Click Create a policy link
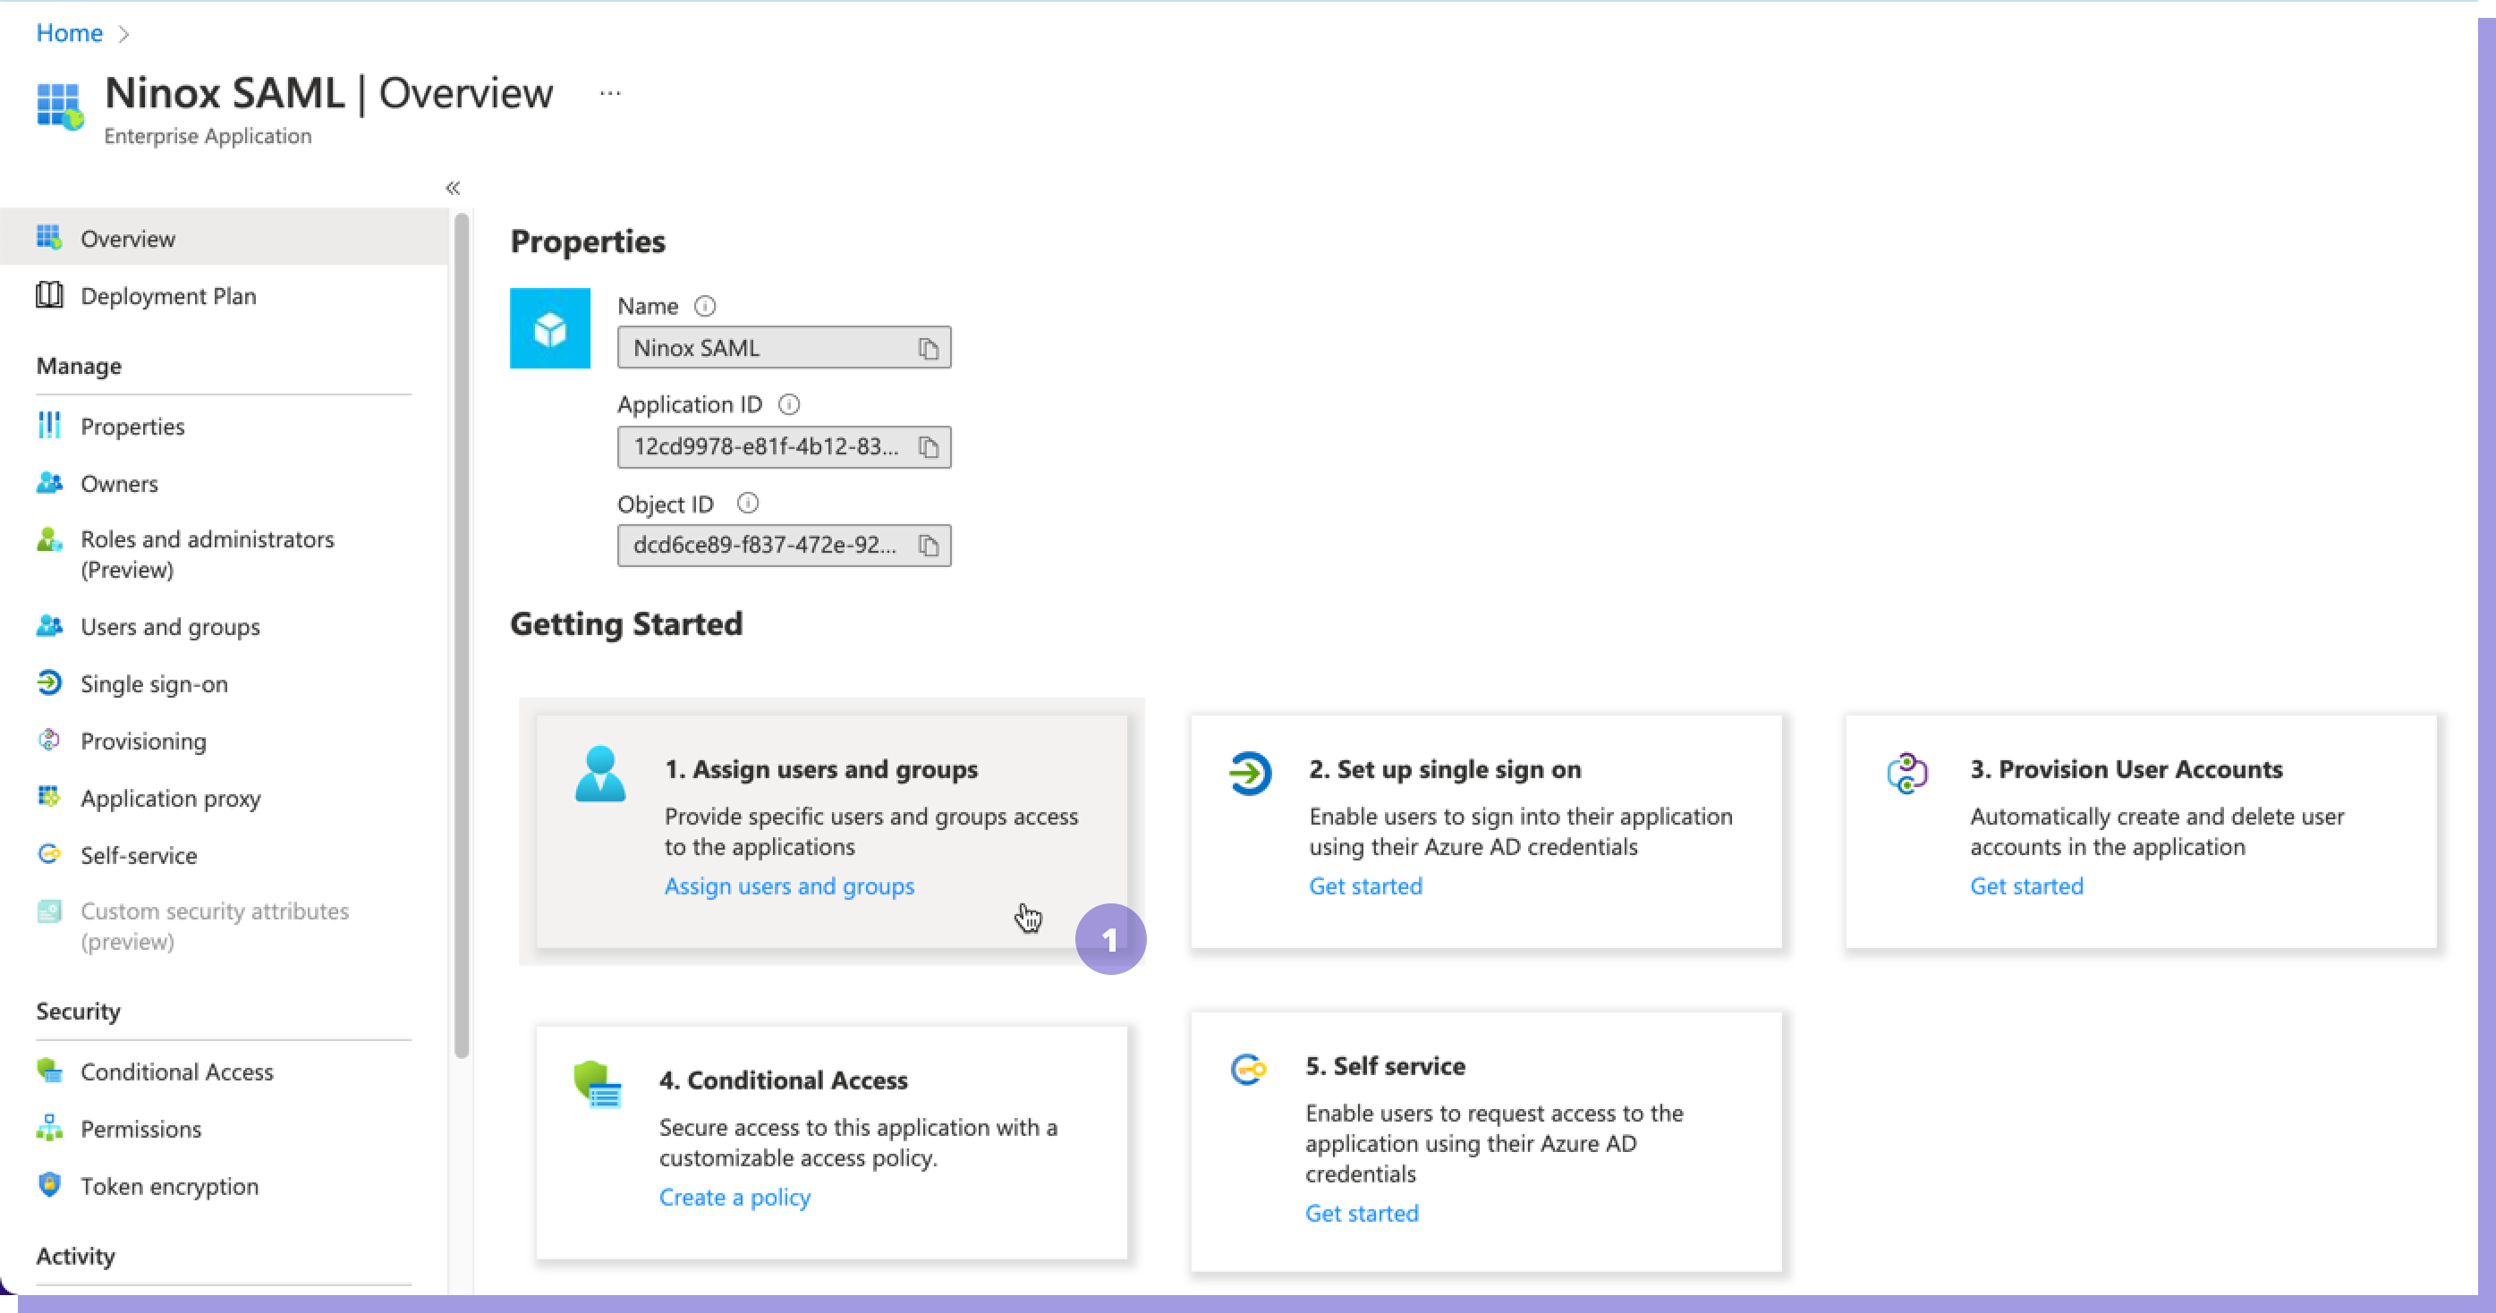The width and height of the screenshot is (2496, 1313). pyautogui.click(x=734, y=1197)
